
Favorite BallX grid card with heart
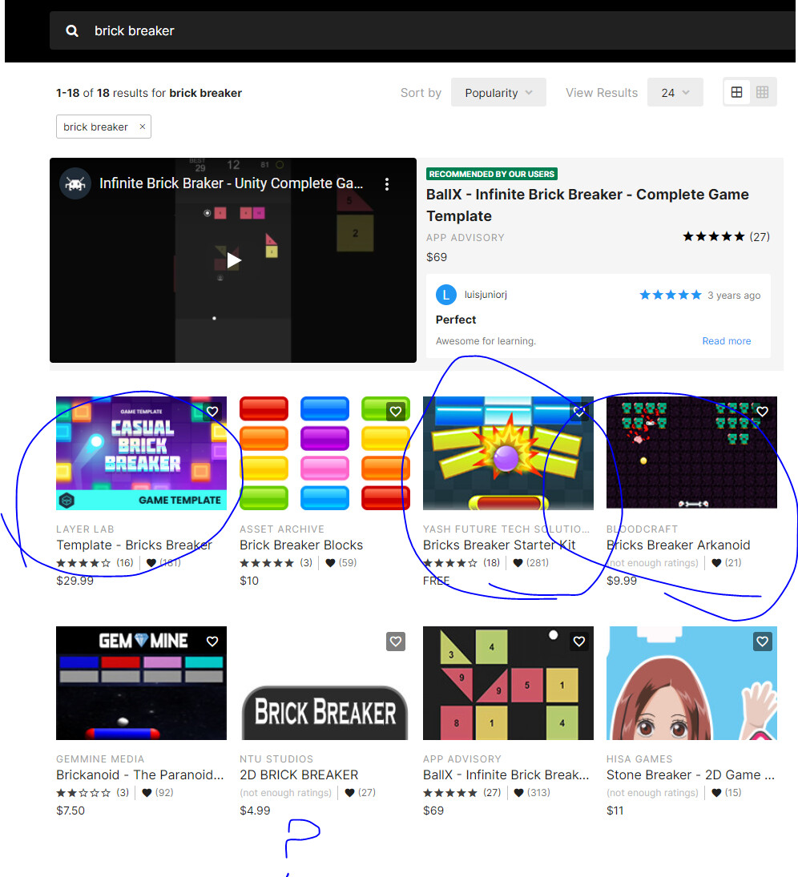(x=579, y=642)
